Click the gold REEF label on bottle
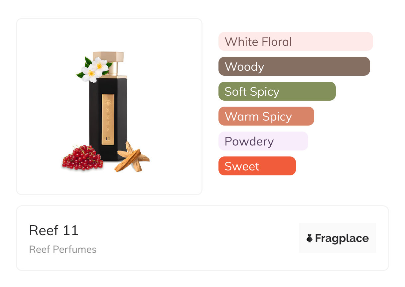The height and width of the screenshot is (287, 405). coord(108,119)
